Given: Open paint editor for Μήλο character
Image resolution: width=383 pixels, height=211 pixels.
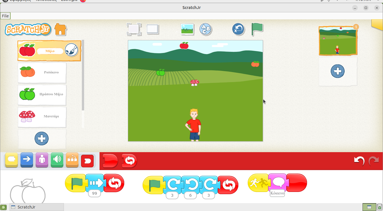Looking at the screenshot, I should click(x=71, y=50).
